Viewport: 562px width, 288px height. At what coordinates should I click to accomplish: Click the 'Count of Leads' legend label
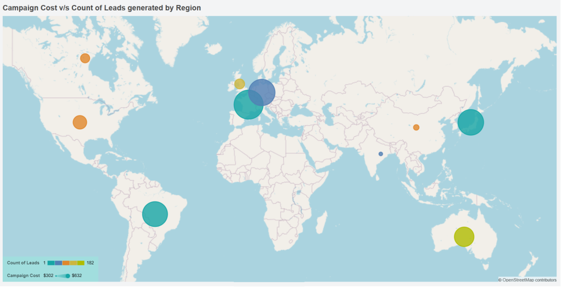pos(23,263)
